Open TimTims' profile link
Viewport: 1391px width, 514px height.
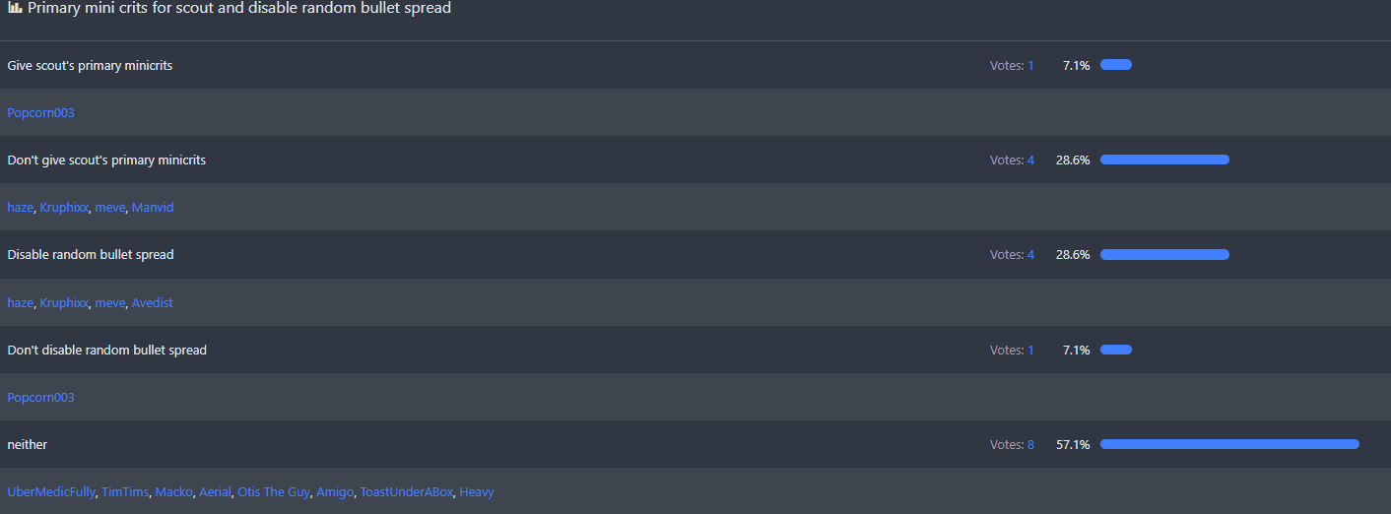125,492
